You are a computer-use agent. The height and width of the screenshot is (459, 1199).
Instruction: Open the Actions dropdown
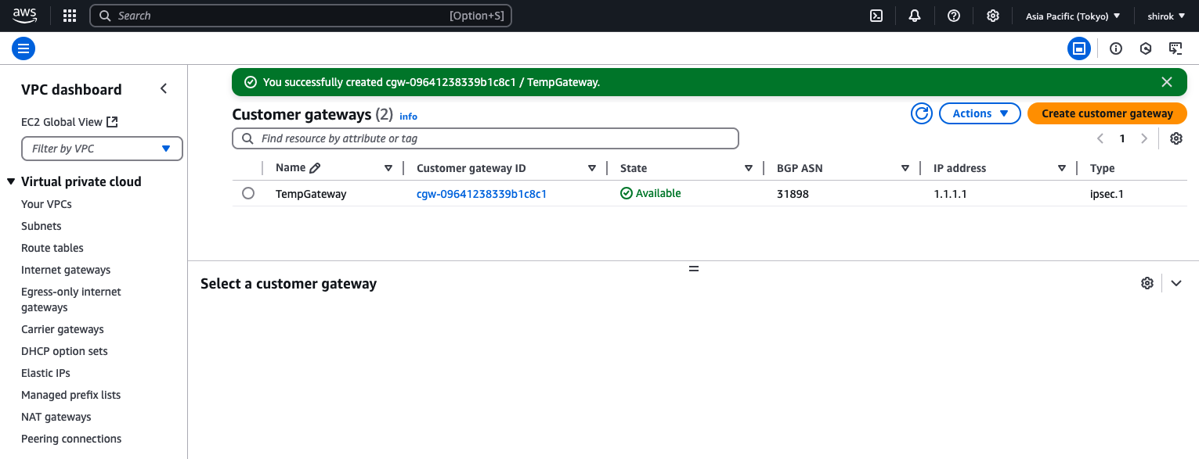[x=980, y=113]
